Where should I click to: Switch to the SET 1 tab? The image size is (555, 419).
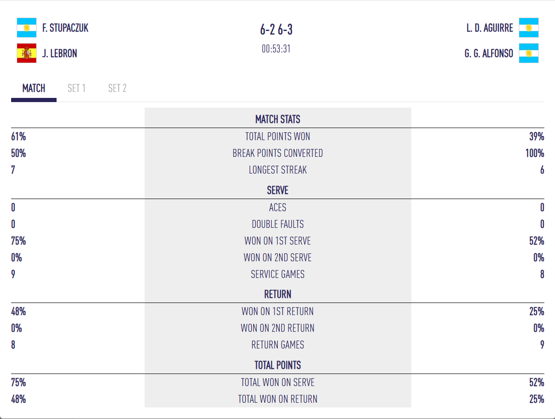click(77, 88)
